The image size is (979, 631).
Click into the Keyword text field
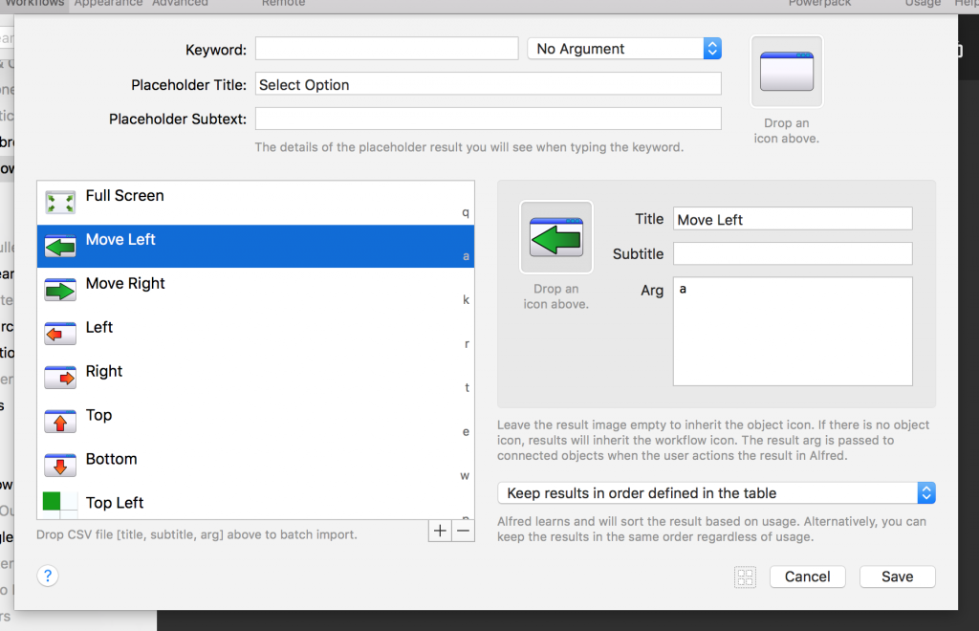click(x=386, y=49)
